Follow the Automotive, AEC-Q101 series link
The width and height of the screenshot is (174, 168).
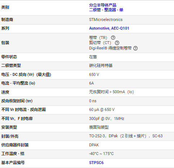(x=109, y=28)
